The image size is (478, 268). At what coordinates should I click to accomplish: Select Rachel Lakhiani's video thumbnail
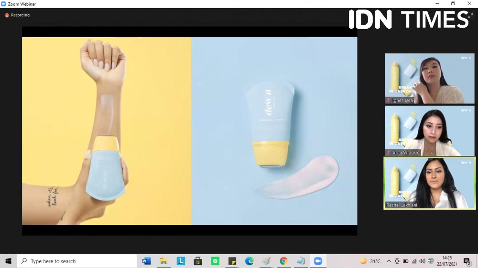[430, 183]
